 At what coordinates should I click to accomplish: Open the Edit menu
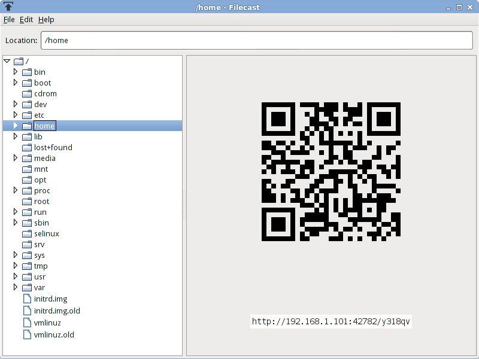tap(26, 20)
